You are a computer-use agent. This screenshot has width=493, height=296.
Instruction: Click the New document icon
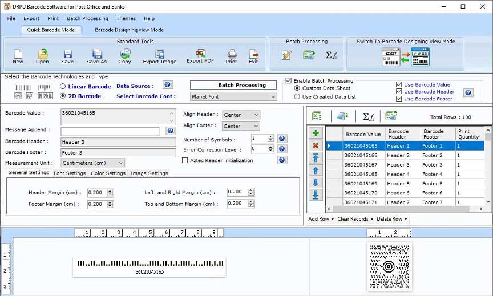(18, 54)
